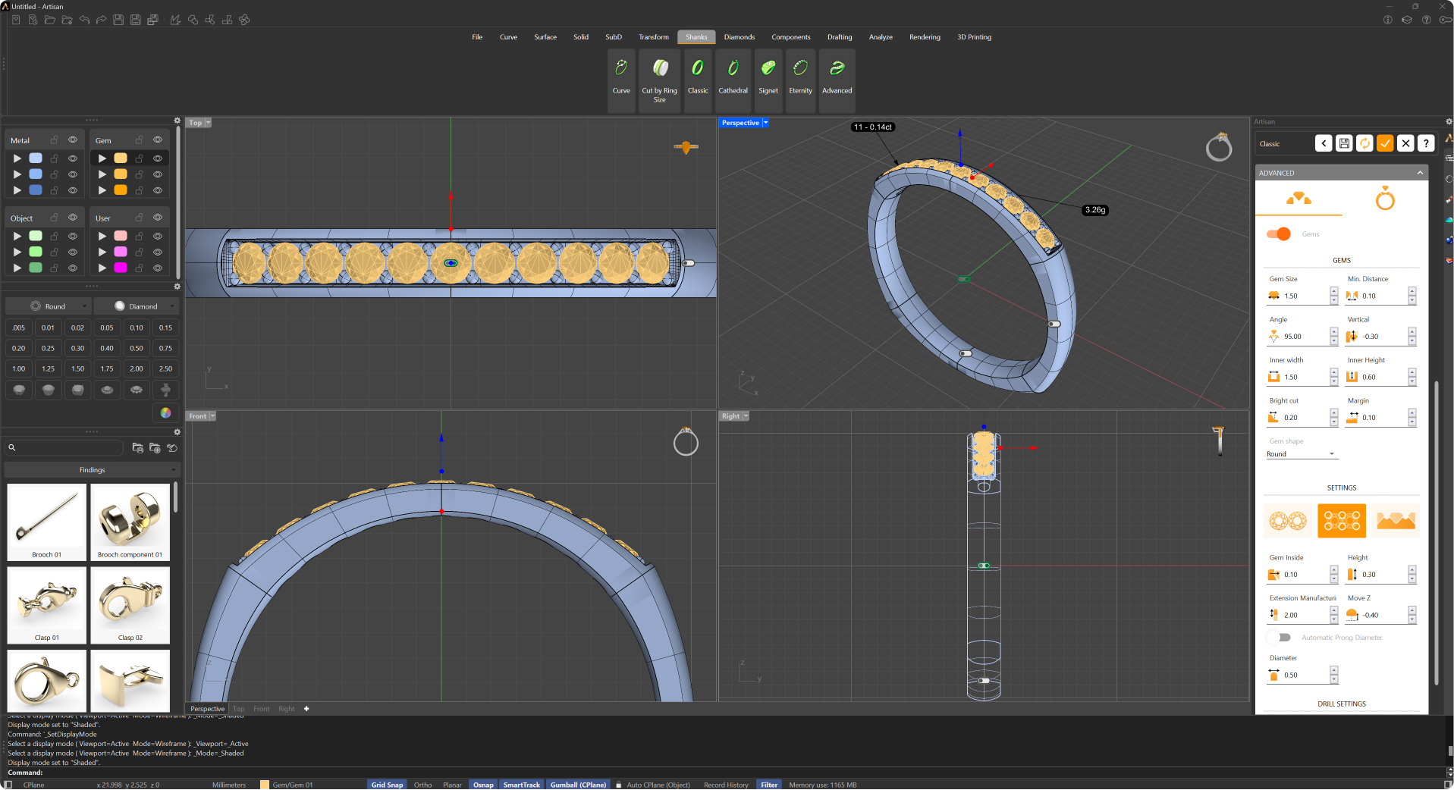Screen dimensions: 1454x790
Task: Switch to the Diamonds ribbon tab
Action: tap(740, 37)
